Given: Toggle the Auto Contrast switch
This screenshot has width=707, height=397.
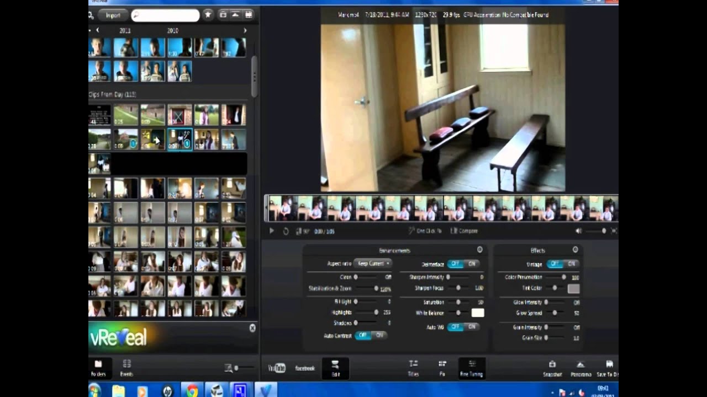Looking at the screenshot, I should (x=371, y=335).
